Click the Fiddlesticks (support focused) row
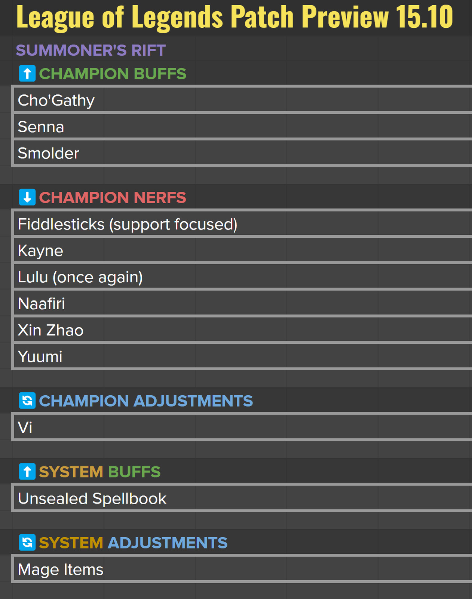 click(x=128, y=224)
